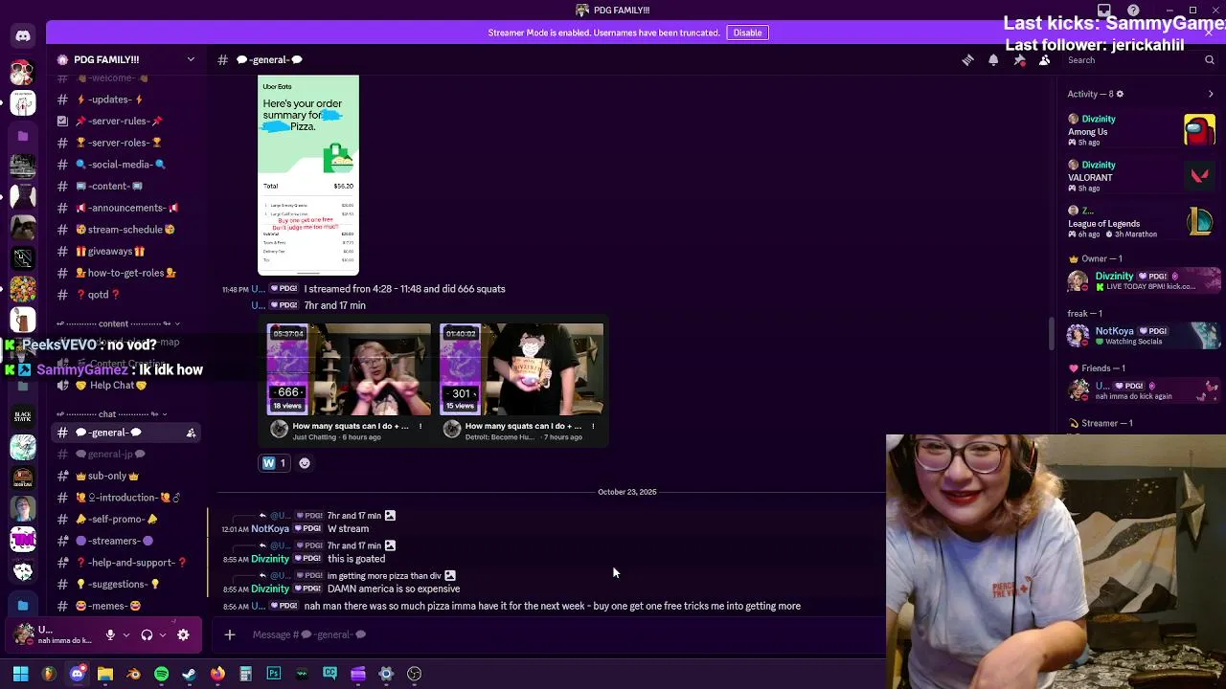
Task: Open the Threads icon in channel header
Action: tap(967, 60)
